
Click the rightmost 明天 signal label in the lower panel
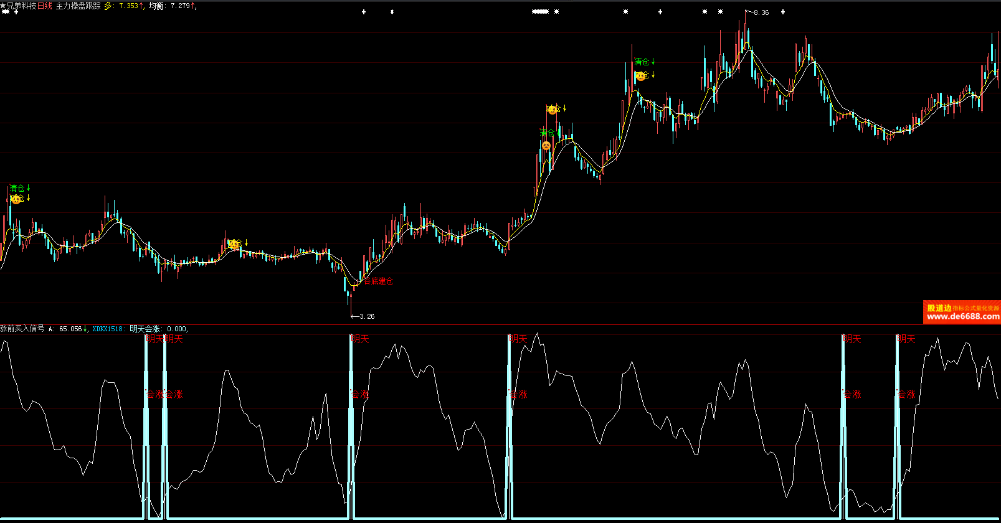[x=906, y=339]
